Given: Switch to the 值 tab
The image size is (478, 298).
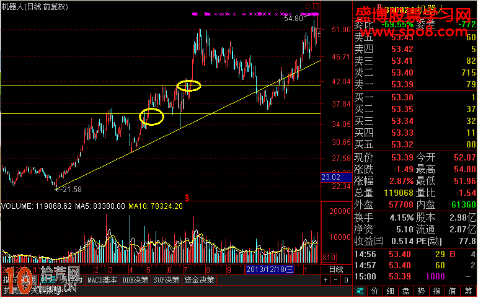Looking at the screenshot, I should [x=452, y=291].
